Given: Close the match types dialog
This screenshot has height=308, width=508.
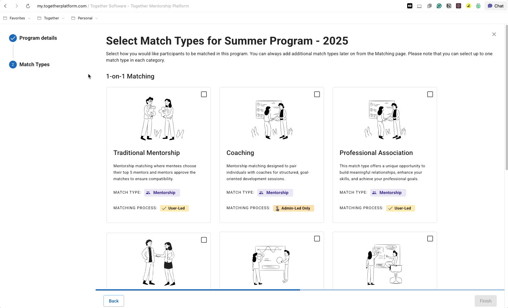Looking at the screenshot, I should point(494,34).
